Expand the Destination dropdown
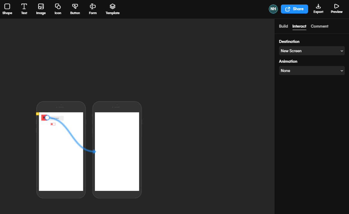 tap(311, 51)
